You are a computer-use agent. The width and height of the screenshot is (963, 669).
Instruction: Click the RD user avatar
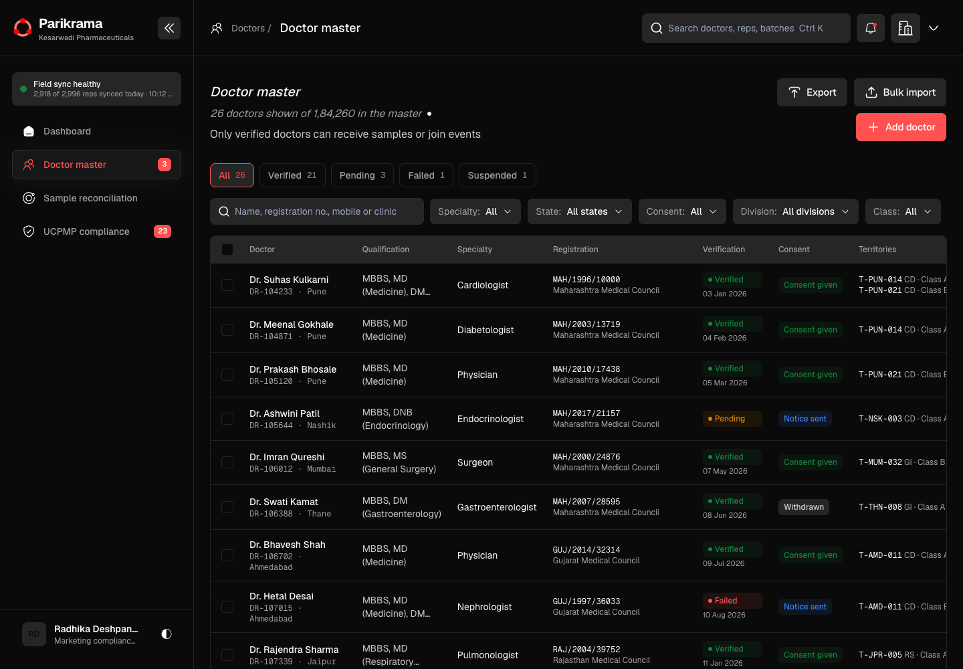point(34,634)
